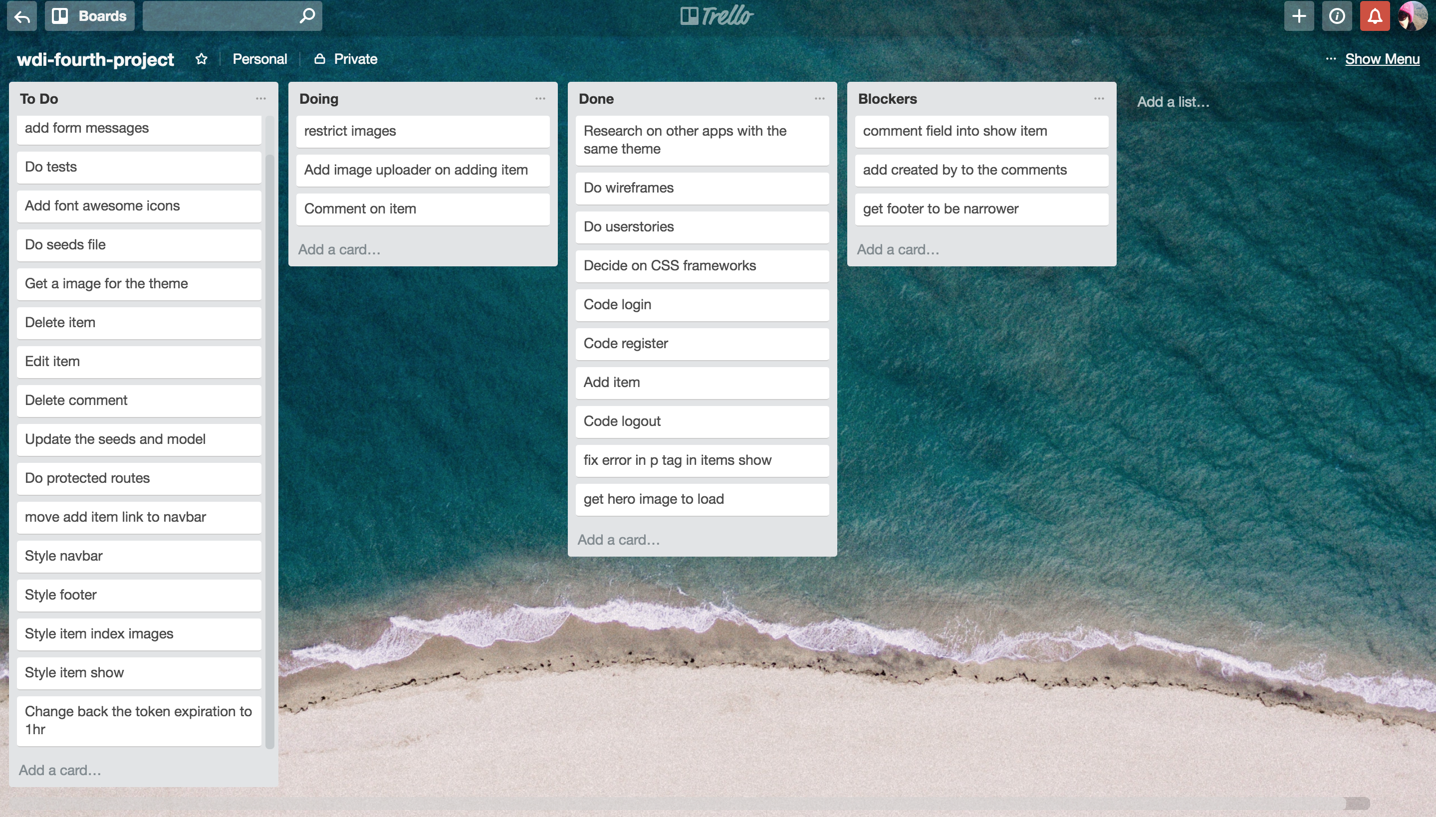Click the search magnifier icon
Image resolution: width=1436 pixels, height=817 pixels.
[x=306, y=16]
